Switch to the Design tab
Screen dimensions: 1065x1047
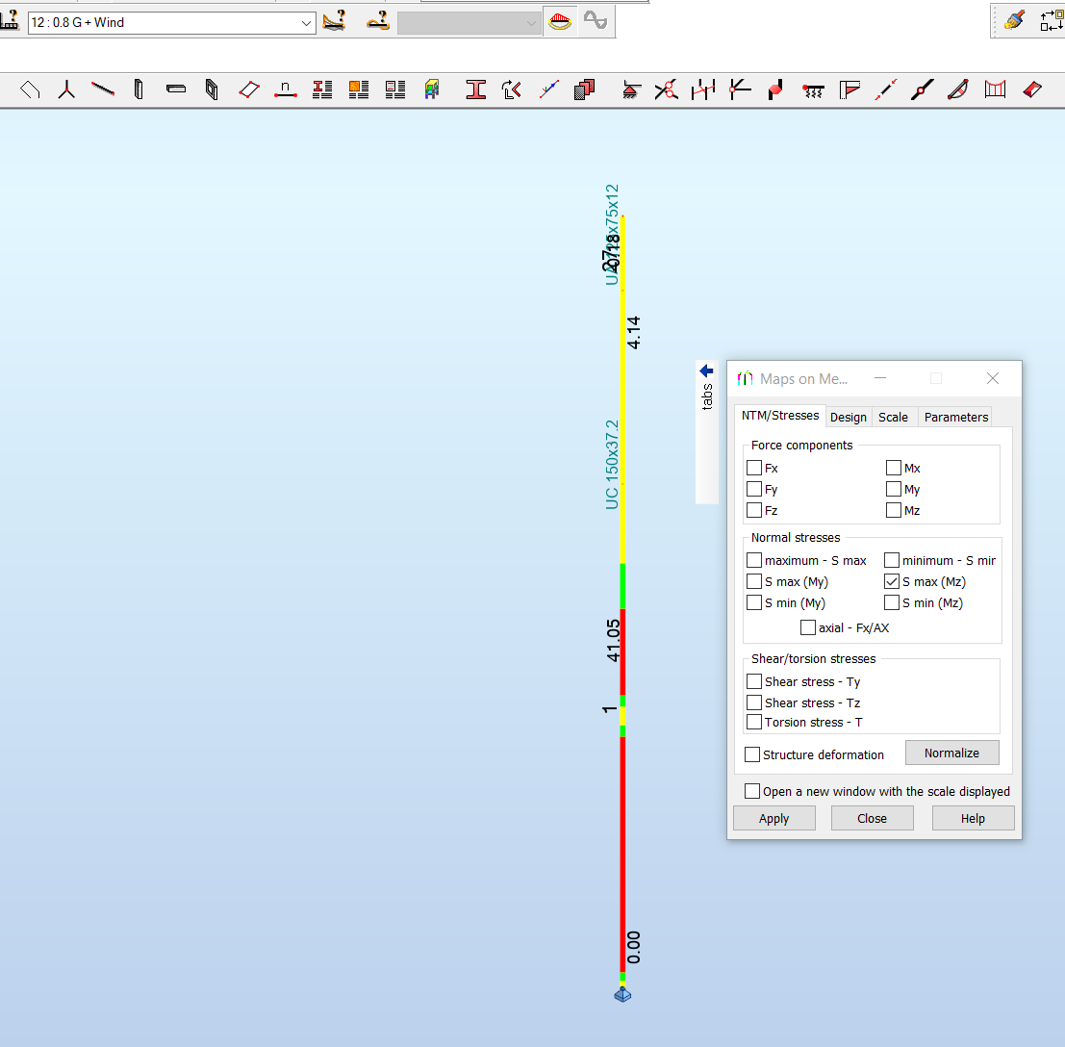848,417
